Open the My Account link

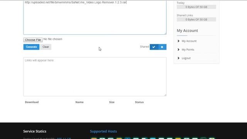click(189, 41)
